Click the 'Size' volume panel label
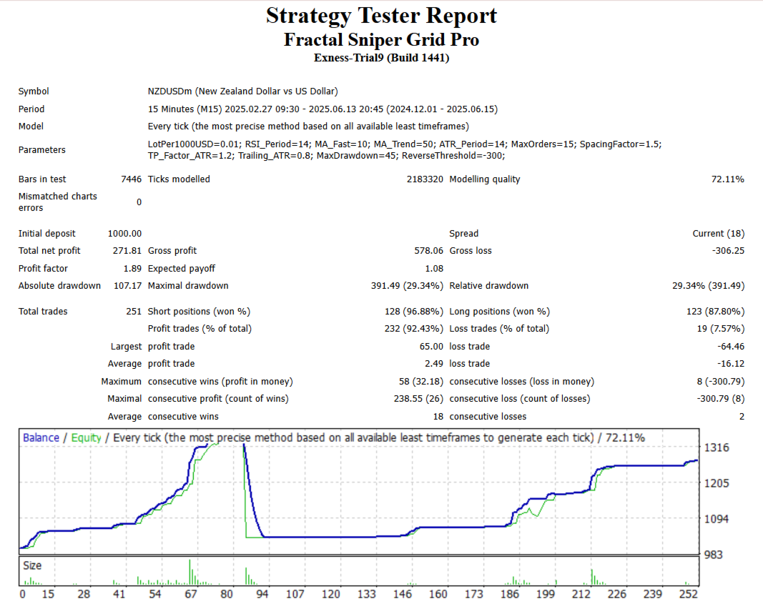 32,565
